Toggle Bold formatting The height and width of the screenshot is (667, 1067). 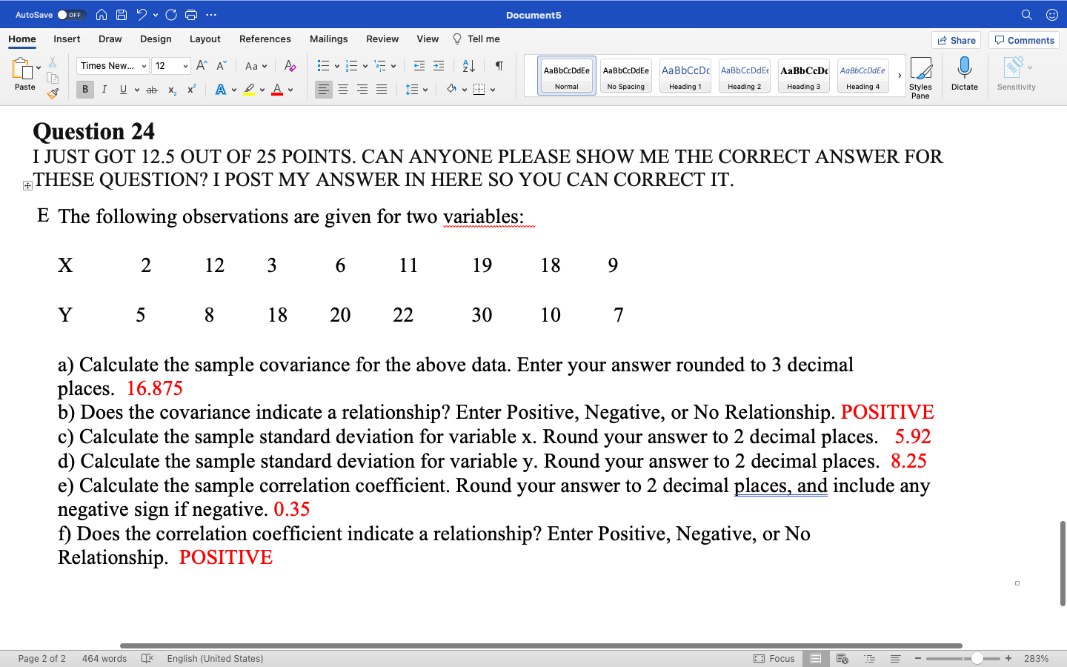pos(85,90)
